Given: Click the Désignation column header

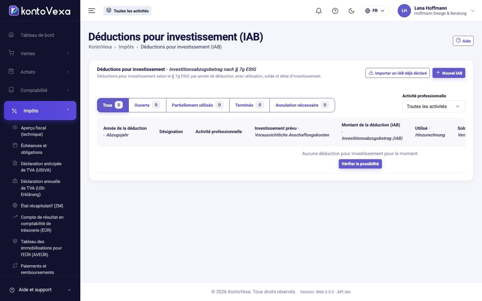Looking at the screenshot, I should (x=171, y=131).
